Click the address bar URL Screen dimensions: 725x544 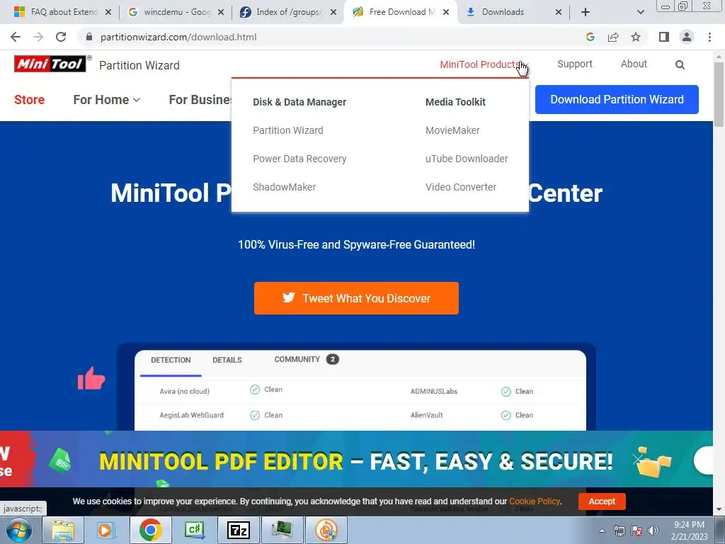pos(178,37)
